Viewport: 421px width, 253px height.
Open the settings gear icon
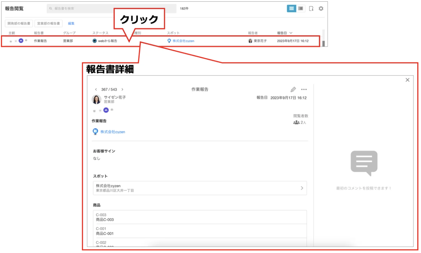coord(321,9)
